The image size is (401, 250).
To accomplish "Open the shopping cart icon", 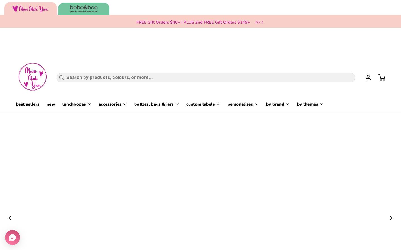I will click(x=382, y=77).
